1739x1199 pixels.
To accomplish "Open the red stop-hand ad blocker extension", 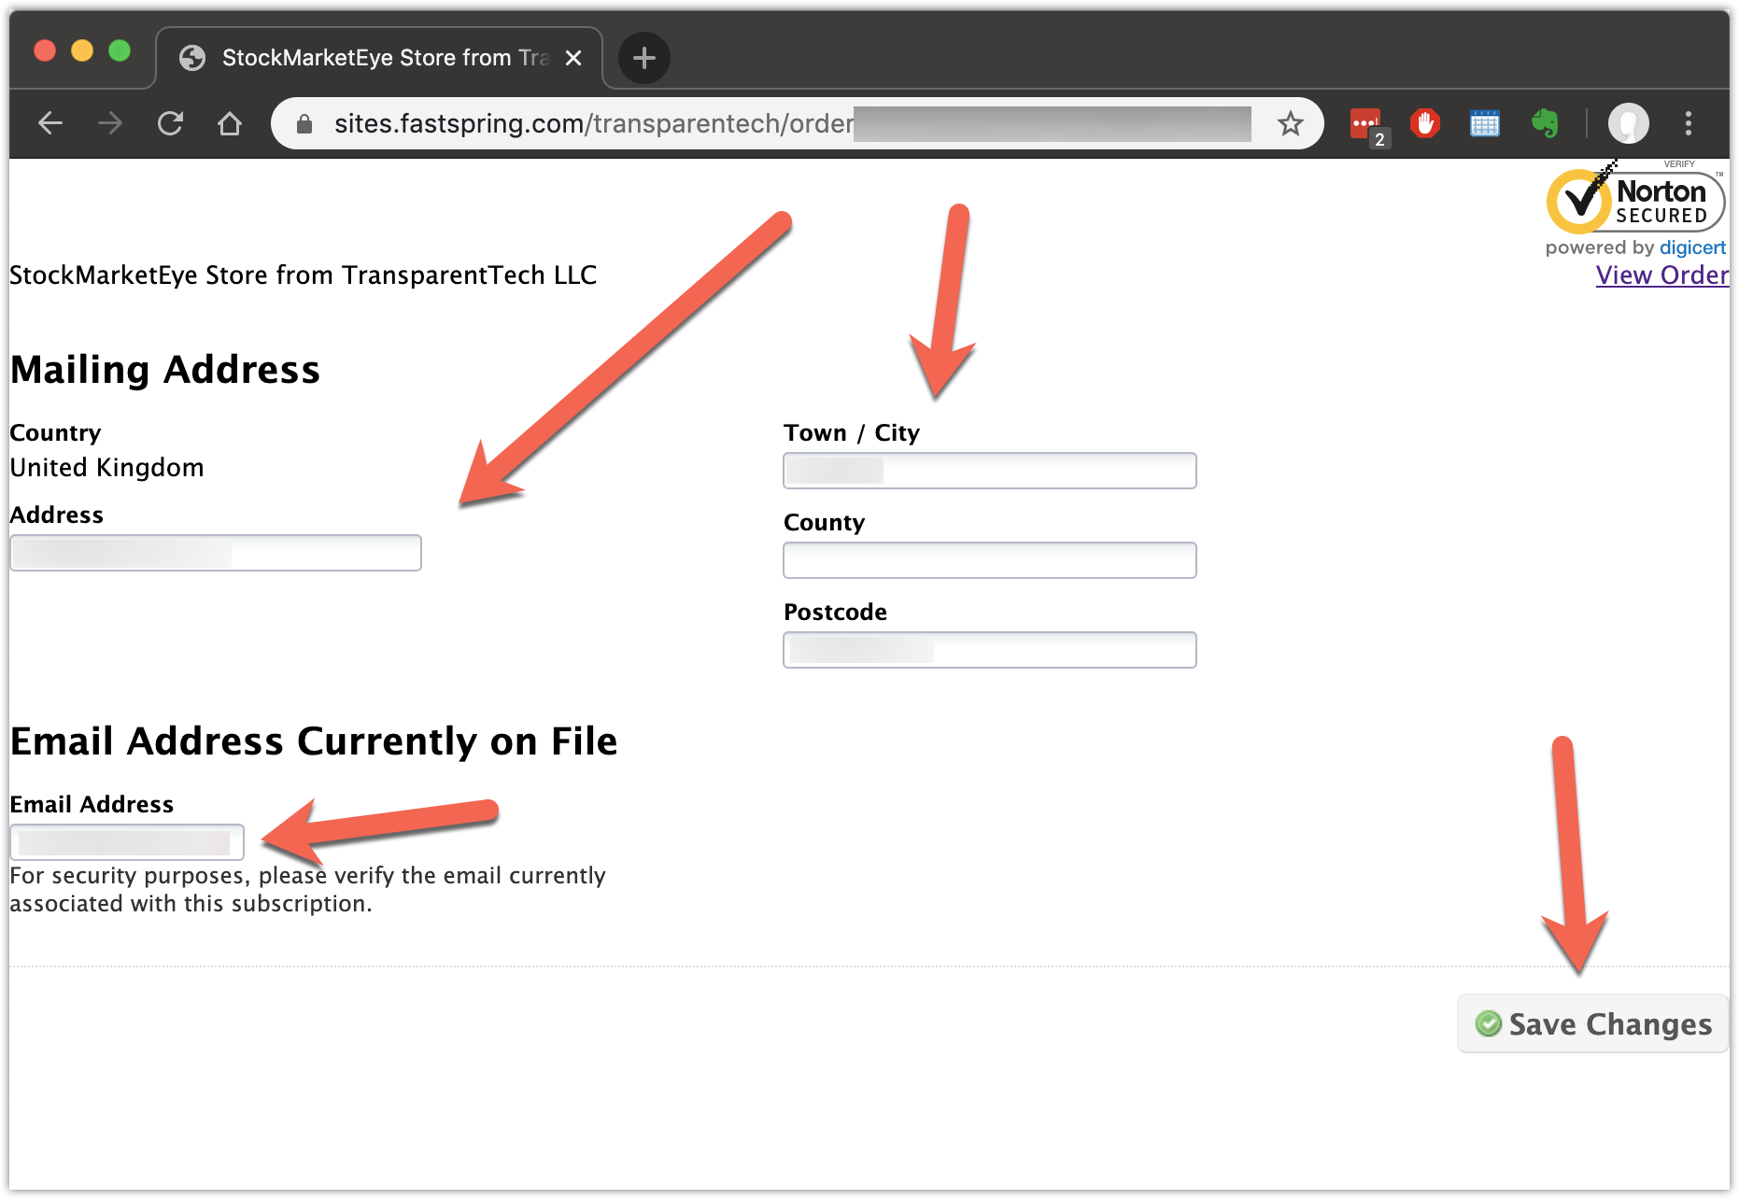I will tap(1425, 123).
